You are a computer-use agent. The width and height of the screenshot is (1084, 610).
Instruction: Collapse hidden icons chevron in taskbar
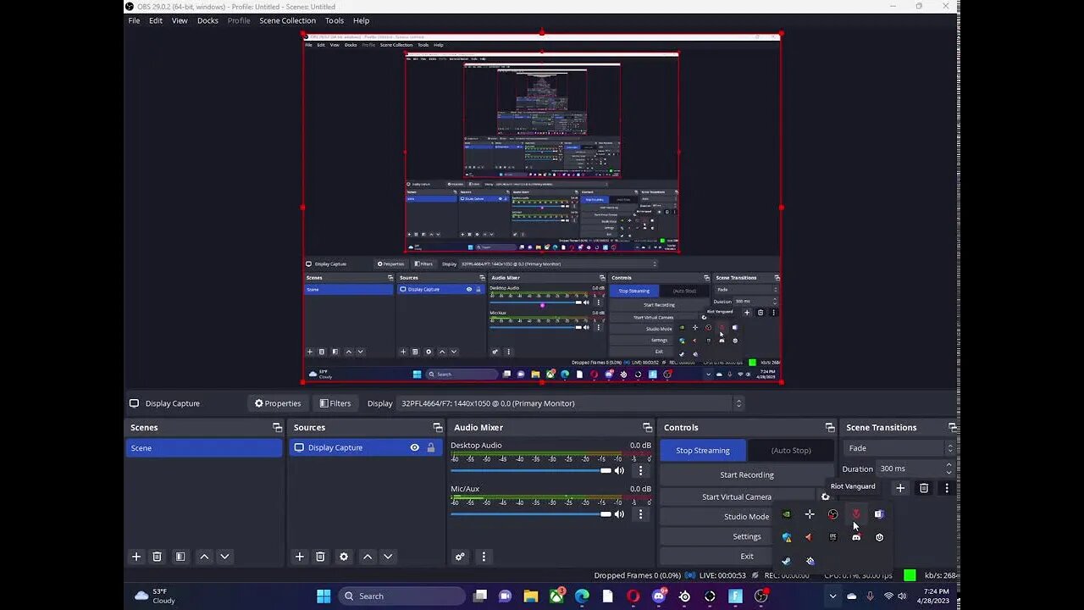tap(832, 596)
